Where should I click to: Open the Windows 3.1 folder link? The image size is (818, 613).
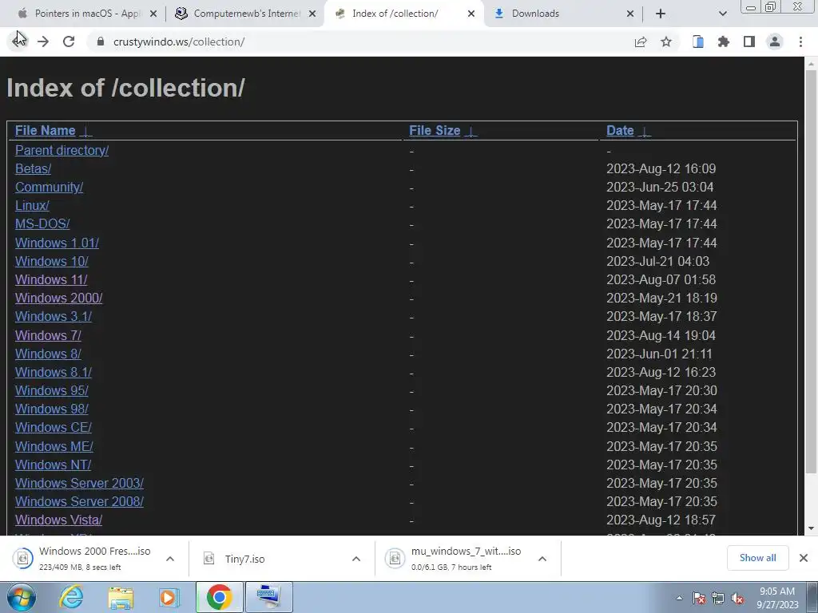pyautogui.click(x=54, y=316)
